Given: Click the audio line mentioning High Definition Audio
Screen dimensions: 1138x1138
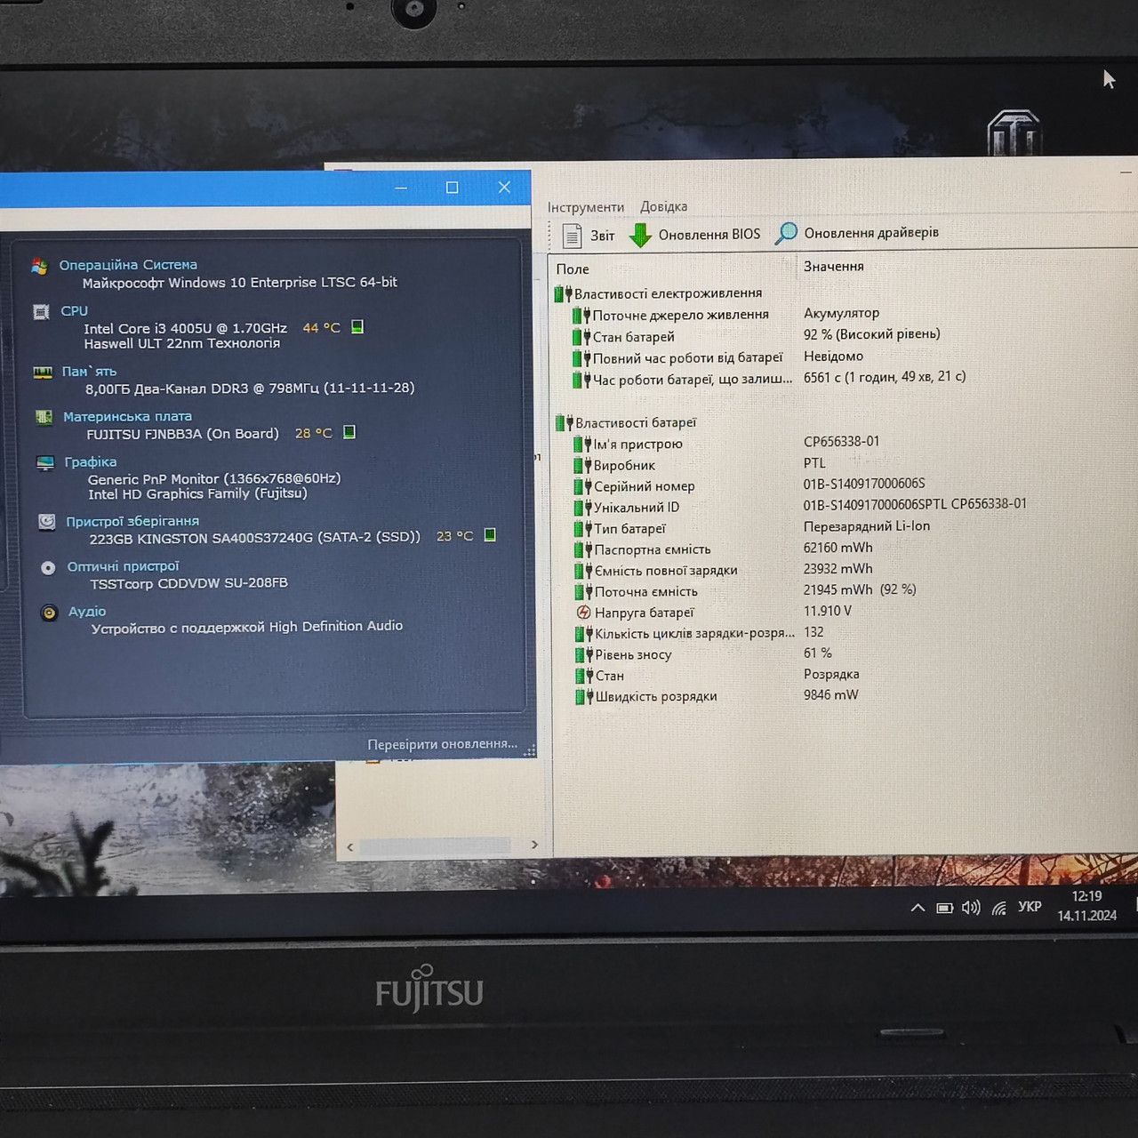Looking at the screenshot, I should (x=247, y=628).
